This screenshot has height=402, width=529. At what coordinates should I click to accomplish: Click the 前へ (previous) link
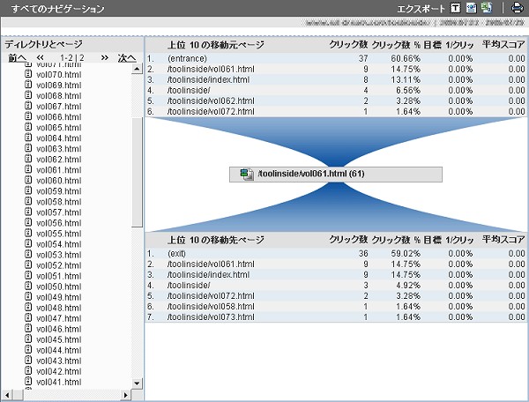click(17, 58)
